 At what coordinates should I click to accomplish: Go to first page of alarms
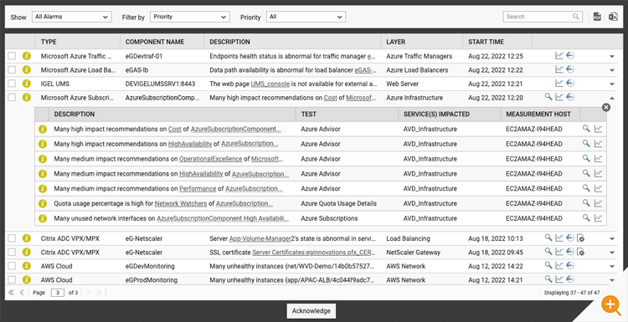point(11,293)
